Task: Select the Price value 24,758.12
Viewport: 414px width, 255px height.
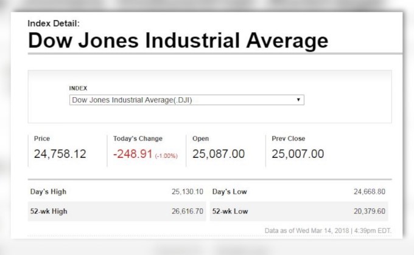Action: pyautogui.click(x=60, y=155)
